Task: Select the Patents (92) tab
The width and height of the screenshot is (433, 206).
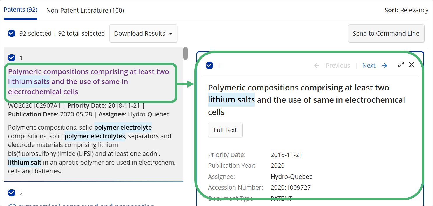Action: click(x=21, y=10)
